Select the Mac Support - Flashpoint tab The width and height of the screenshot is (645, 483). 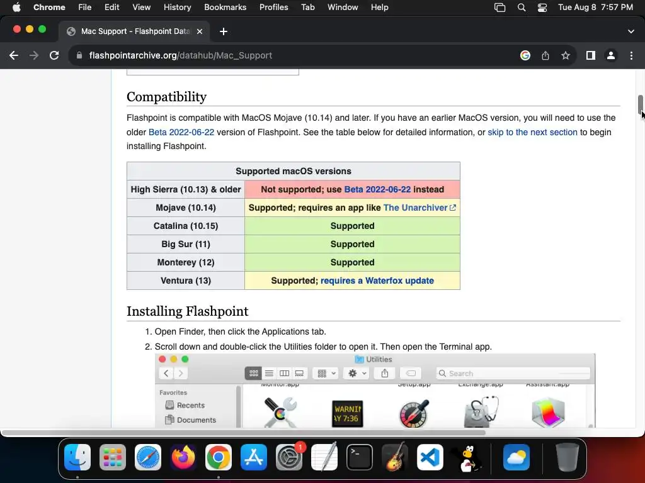(x=134, y=31)
